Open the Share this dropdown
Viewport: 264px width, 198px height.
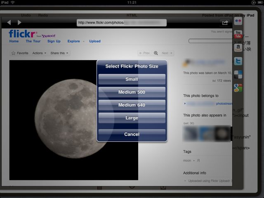pos(59,53)
